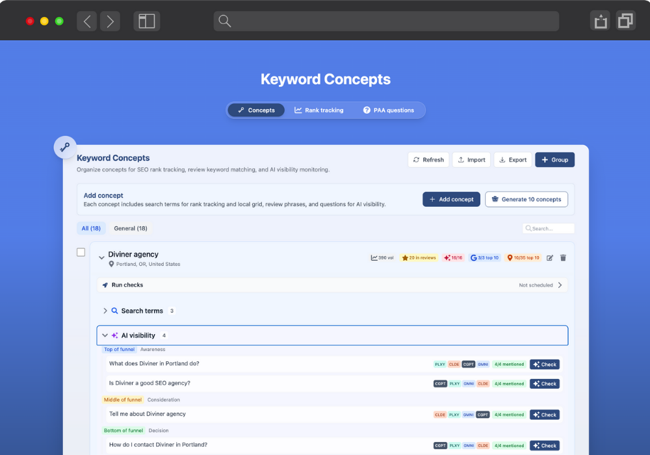Viewport: 650px width, 455px height.
Task: Click the key icon badge on the panel corner
Action: (x=65, y=148)
